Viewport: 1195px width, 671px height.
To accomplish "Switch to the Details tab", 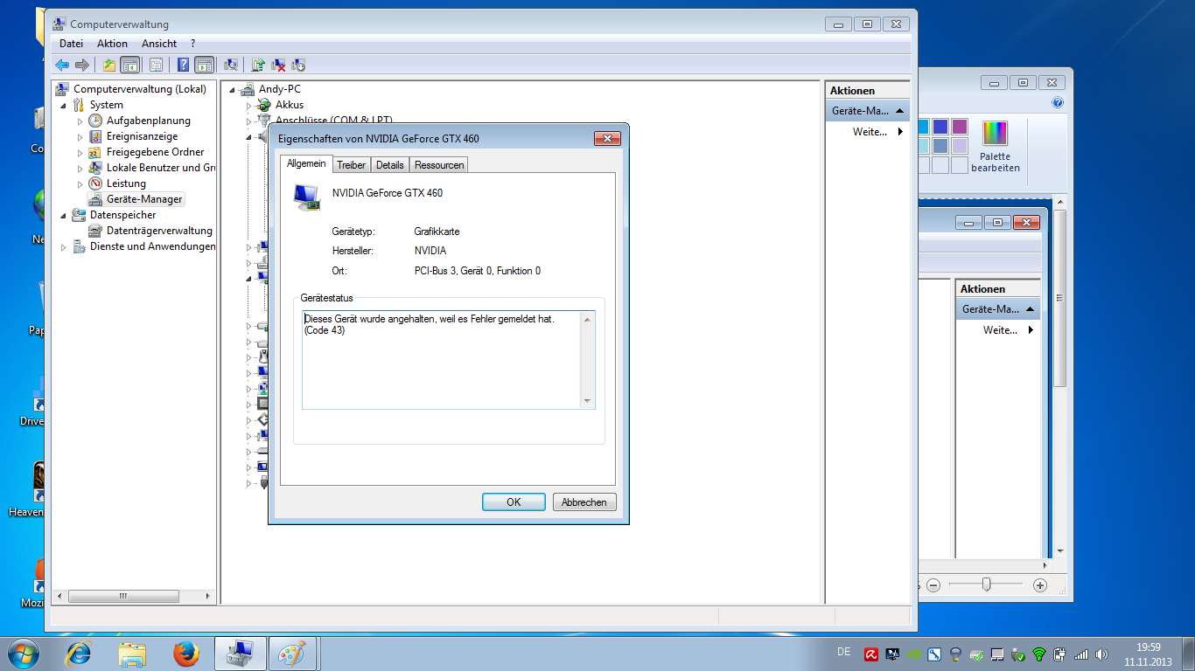I will click(x=390, y=165).
